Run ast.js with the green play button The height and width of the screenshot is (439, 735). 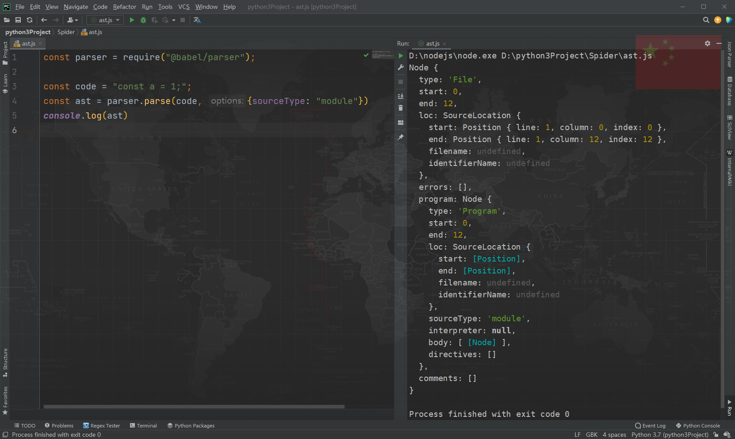click(x=132, y=20)
